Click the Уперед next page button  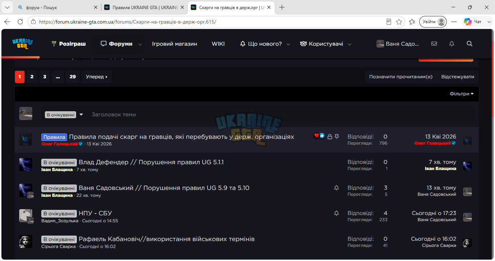point(97,77)
